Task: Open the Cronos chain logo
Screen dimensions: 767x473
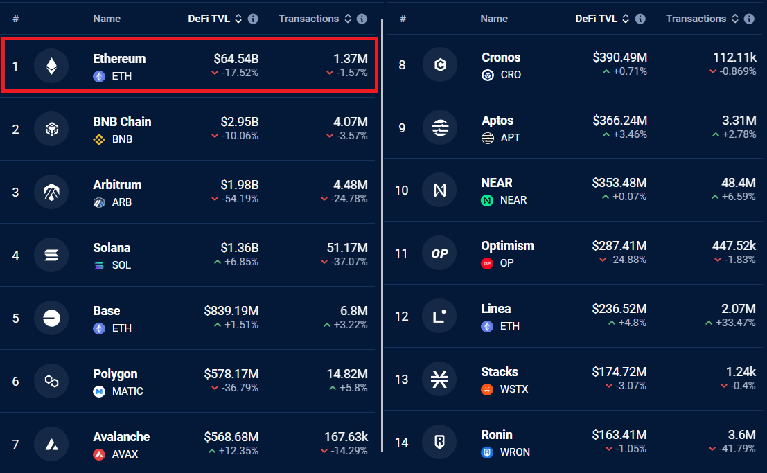Action: [x=440, y=64]
